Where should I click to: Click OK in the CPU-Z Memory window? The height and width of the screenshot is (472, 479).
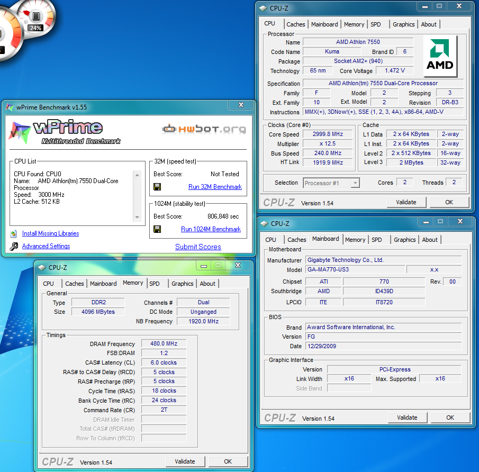click(228, 461)
